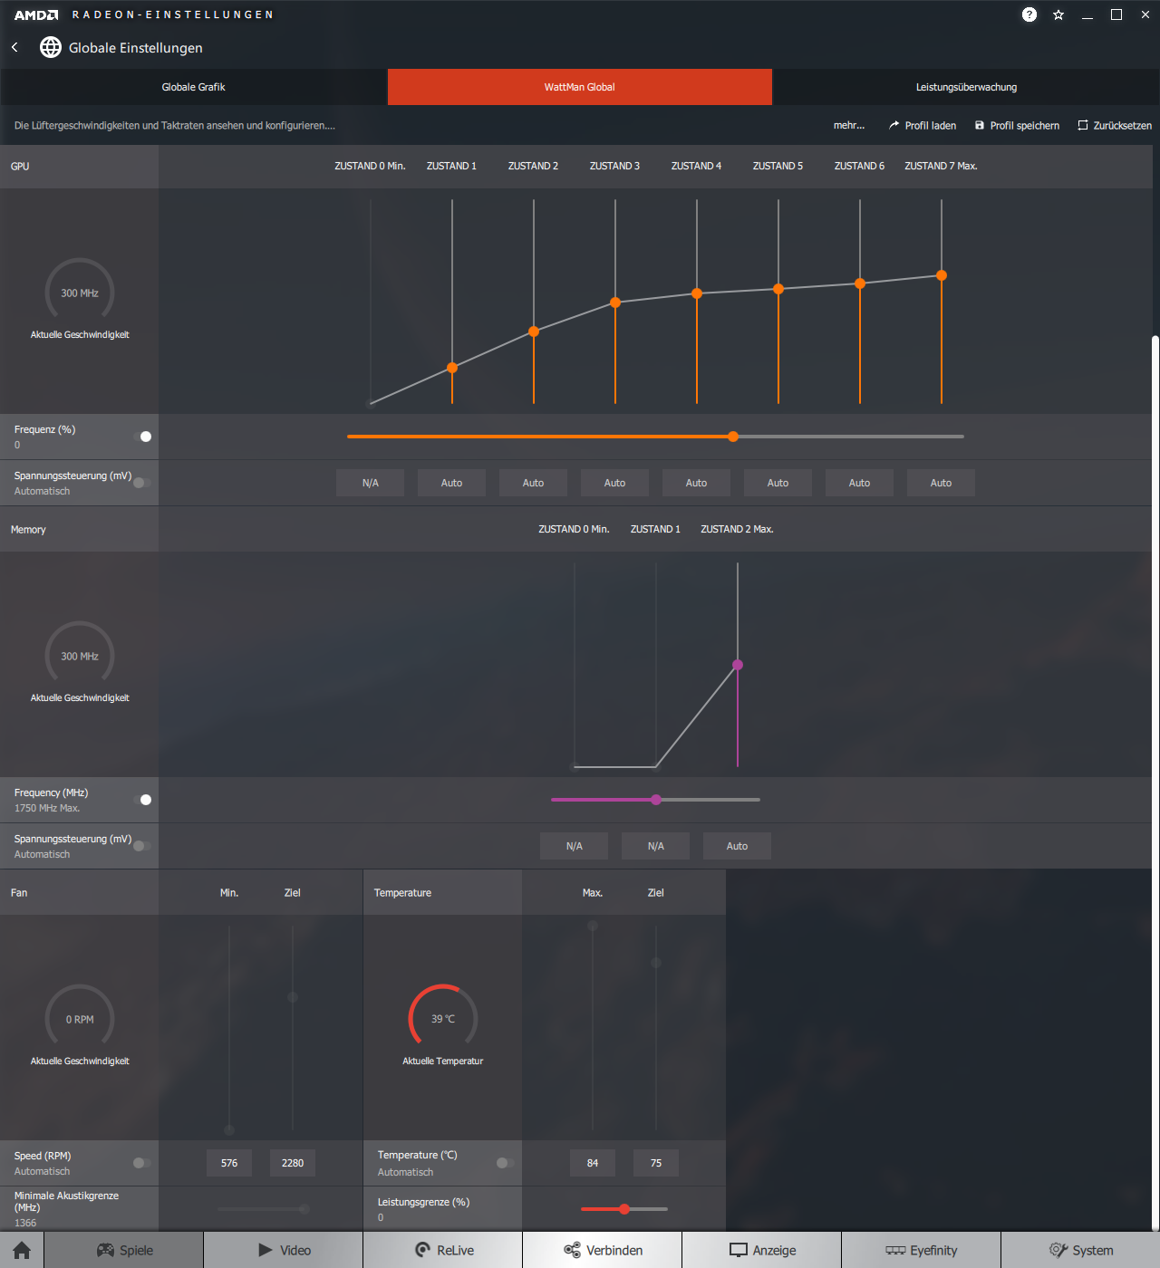The width and height of the screenshot is (1160, 1268).
Task: Click the memory frequency slider handle
Action: click(x=656, y=800)
